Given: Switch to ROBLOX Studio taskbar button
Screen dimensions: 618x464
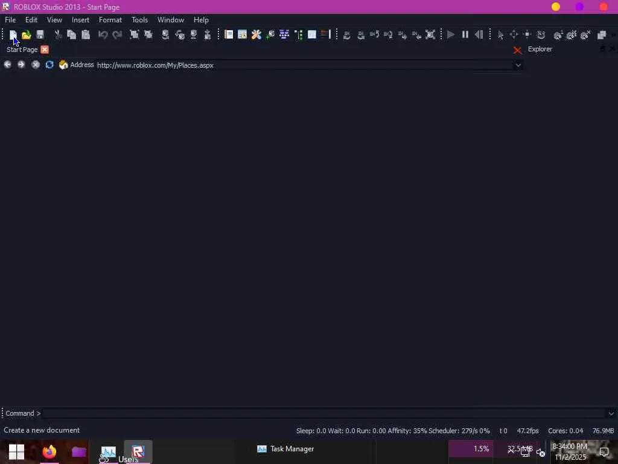Looking at the screenshot, I should click(138, 451).
